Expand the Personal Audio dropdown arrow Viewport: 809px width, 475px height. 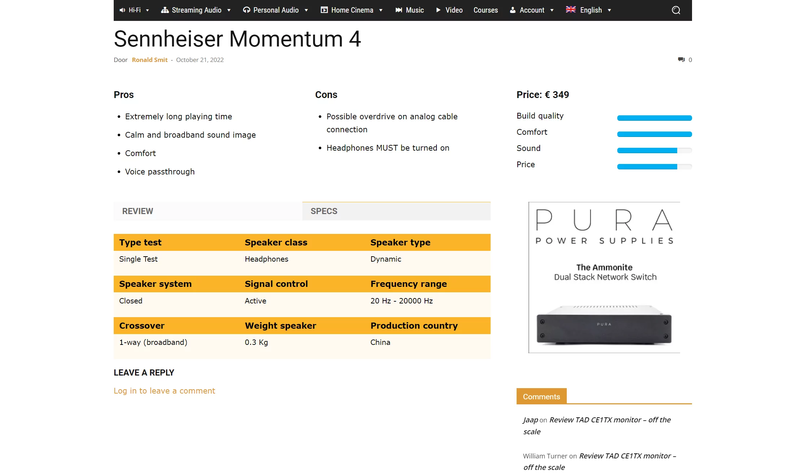coord(306,10)
